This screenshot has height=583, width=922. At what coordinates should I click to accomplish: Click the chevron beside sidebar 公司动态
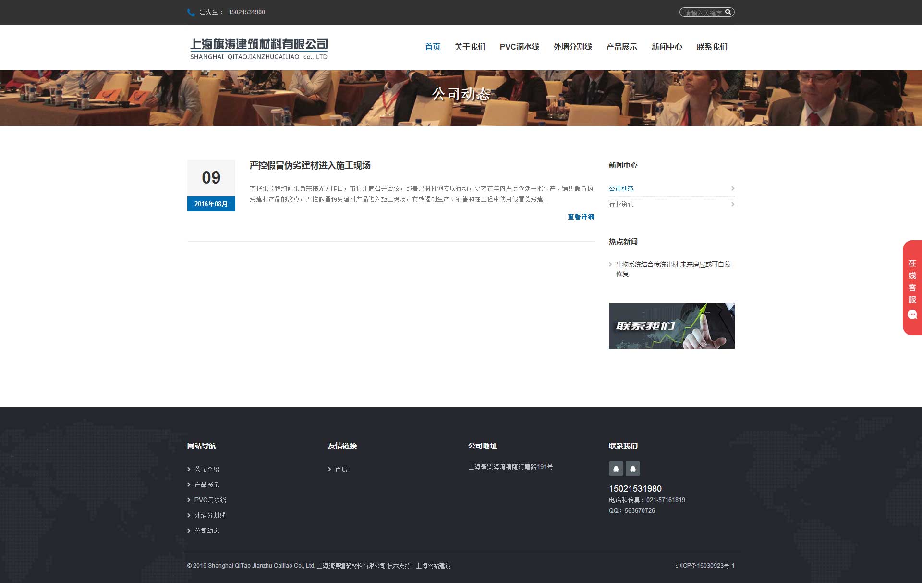(x=733, y=188)
